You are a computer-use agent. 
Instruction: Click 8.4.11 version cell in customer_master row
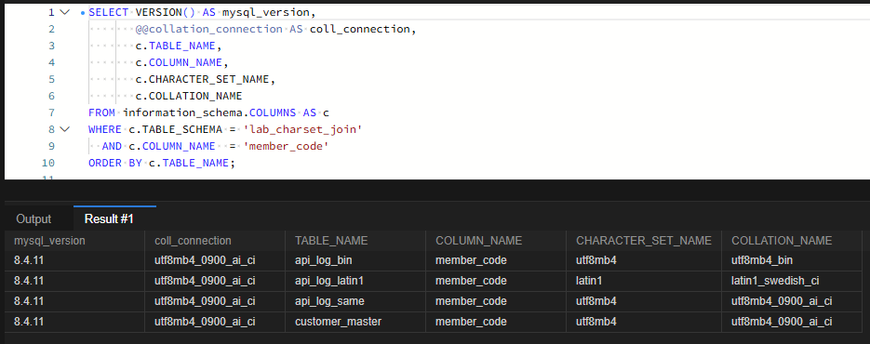pos(74,322)
